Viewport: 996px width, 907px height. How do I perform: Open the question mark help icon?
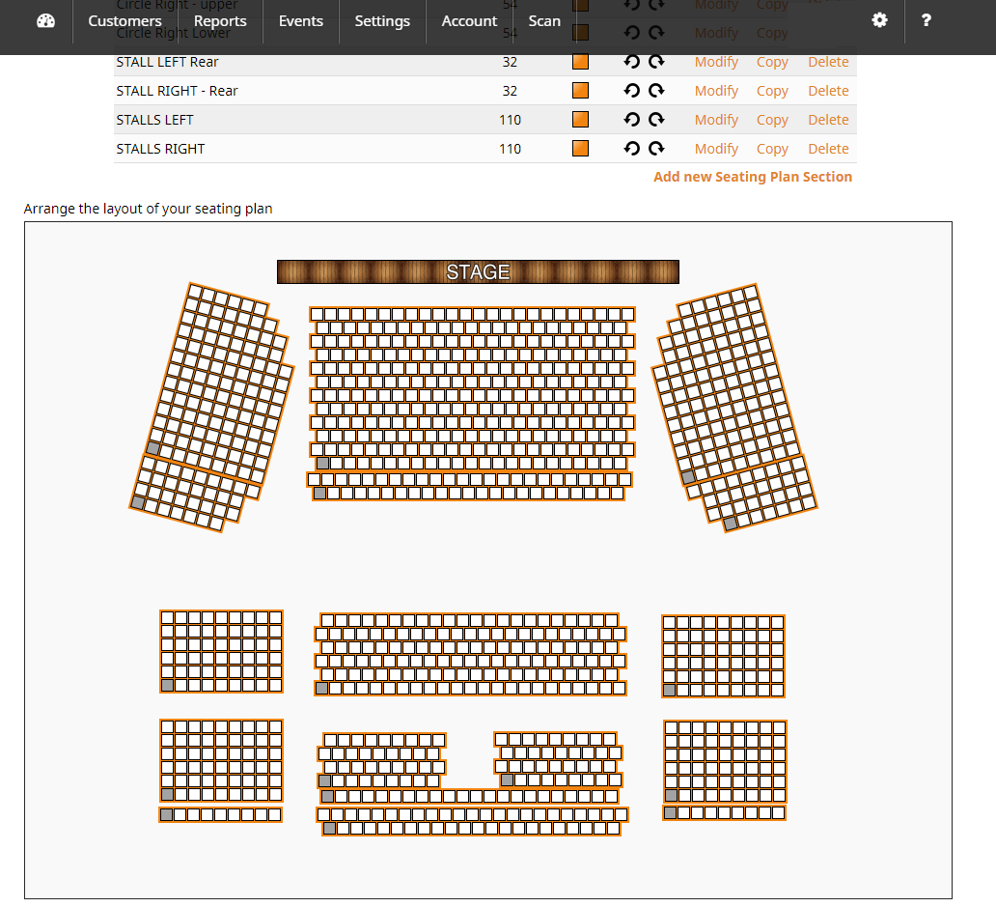927,20
